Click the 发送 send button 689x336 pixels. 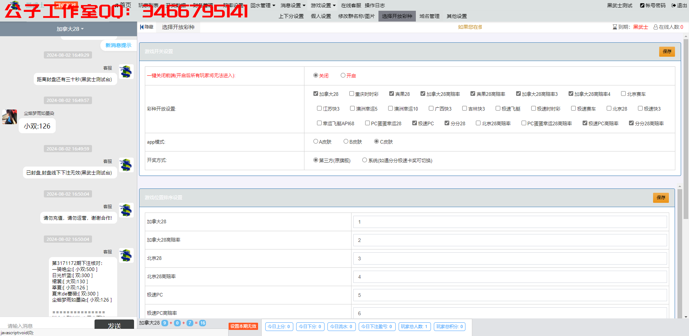[x=114, y=325]
